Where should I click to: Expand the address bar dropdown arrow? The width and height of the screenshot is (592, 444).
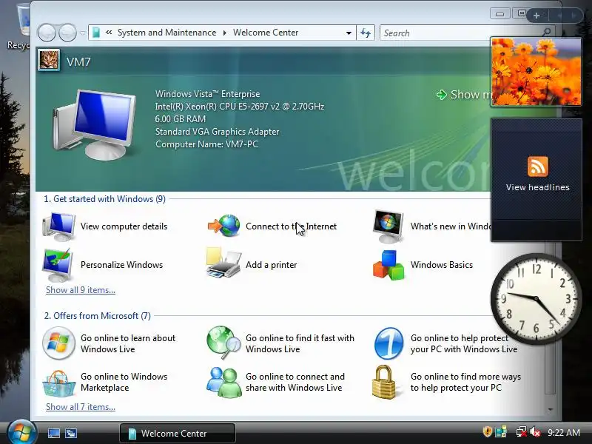click(349, 33)
